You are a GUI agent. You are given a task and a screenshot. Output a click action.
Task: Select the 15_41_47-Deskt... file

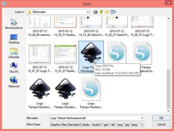point(65,59)
